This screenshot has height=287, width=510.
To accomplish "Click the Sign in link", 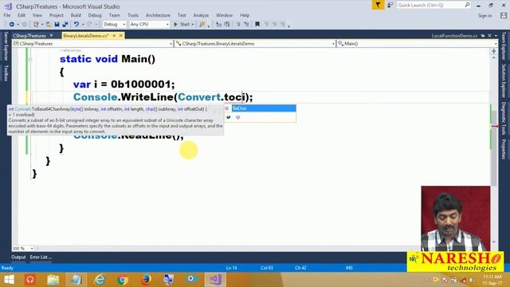I will tap(484, 16).
